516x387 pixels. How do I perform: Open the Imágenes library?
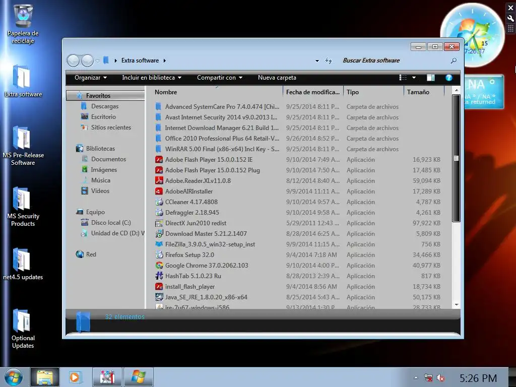[104, 169]
